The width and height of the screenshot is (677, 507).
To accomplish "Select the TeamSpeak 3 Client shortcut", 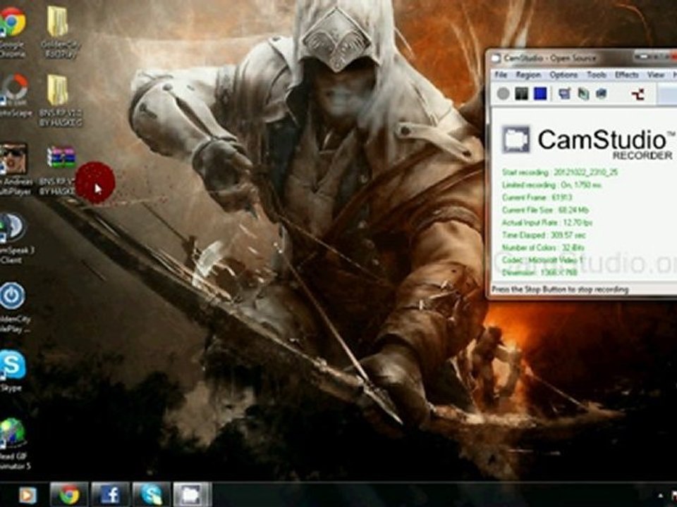I will [x=15, y=238].
